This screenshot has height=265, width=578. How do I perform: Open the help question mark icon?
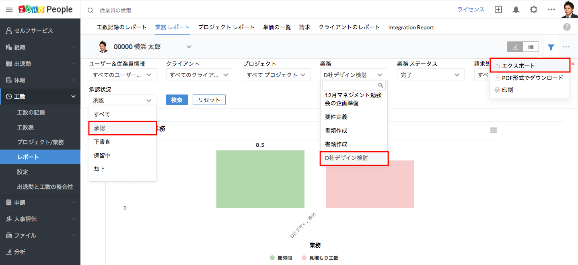click(567, 27)
